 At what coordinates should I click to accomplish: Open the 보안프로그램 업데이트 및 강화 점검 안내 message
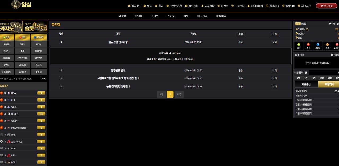click(118, 78)
